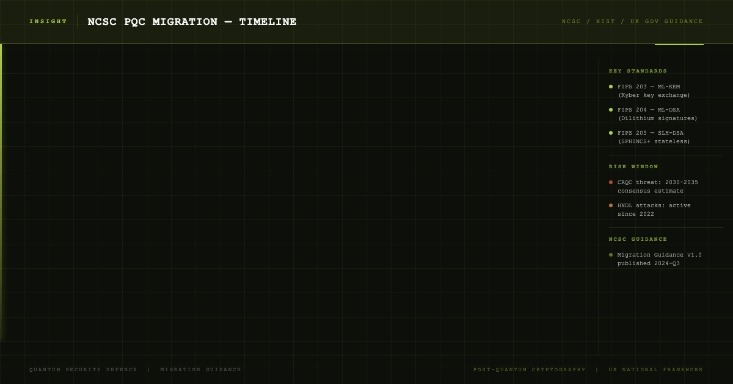This screenshot has width=733, height=384.
Task: Open the footer Migration Guidance link
Action: point(201,369)
